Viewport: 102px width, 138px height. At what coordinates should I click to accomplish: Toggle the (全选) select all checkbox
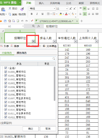6,68
